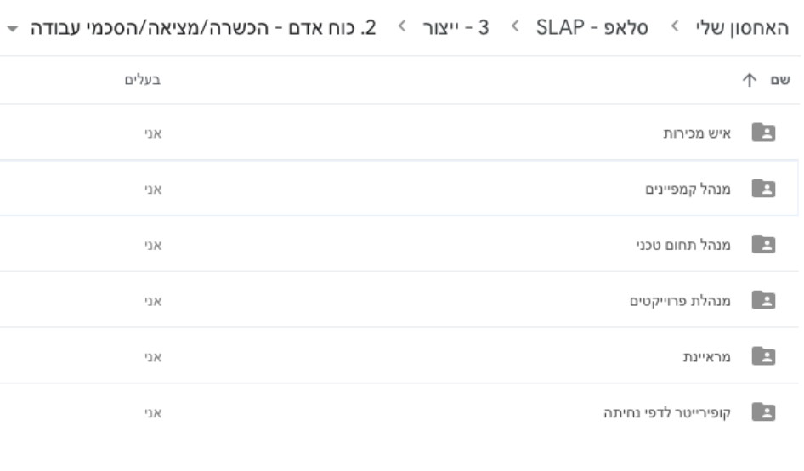Click the chevron between SLAP and 3 - ייצור
Viewport: 804px width, 471px height.
pyautogui.click(x=515, y=26)
